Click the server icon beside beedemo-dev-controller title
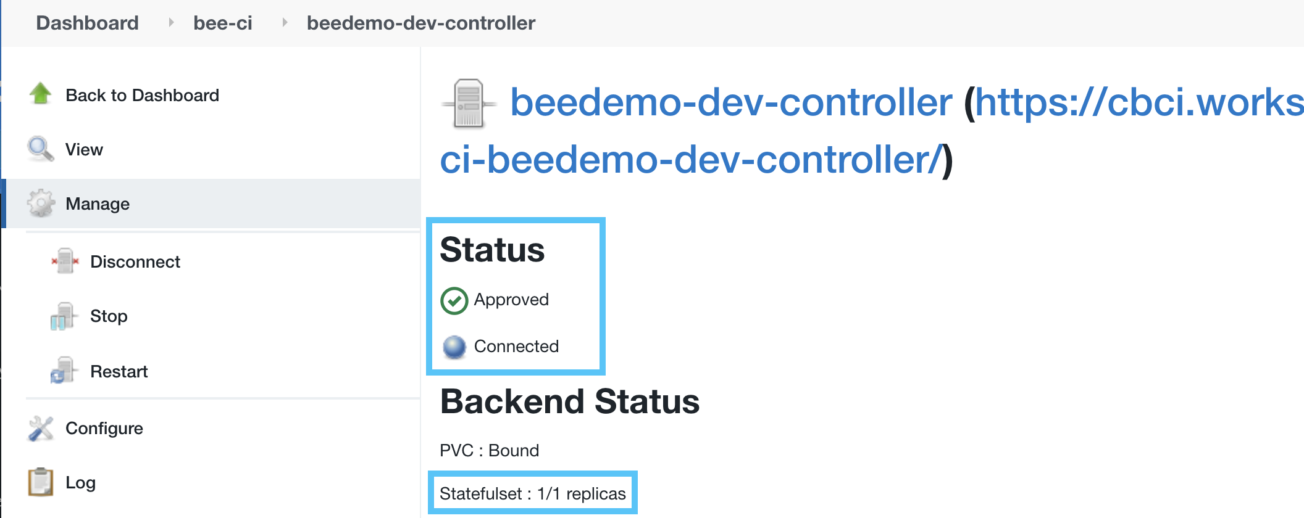This screenshot has width=1304, height=518. (469, 102)
